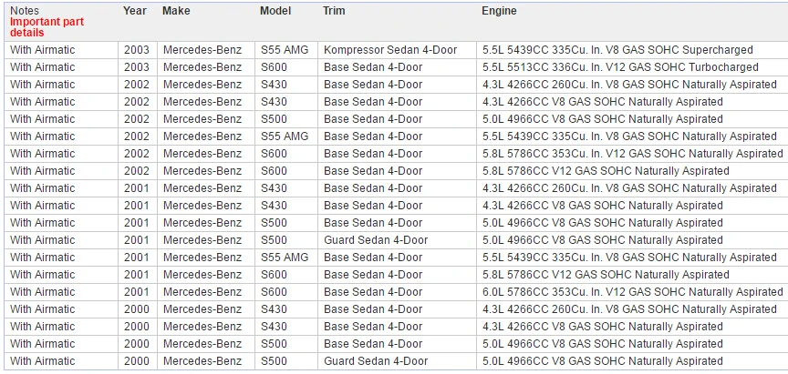Click 'S55 AMG' in the 2003 row
This screenshot has height=374, width=788.
click(x=285, y=50)
